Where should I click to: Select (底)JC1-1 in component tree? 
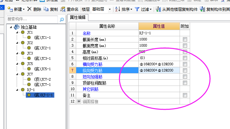tap(42, 38)
